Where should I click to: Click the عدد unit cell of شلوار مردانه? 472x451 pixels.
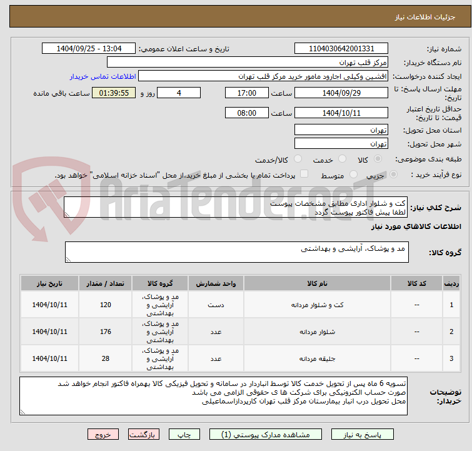pos(216,332)
